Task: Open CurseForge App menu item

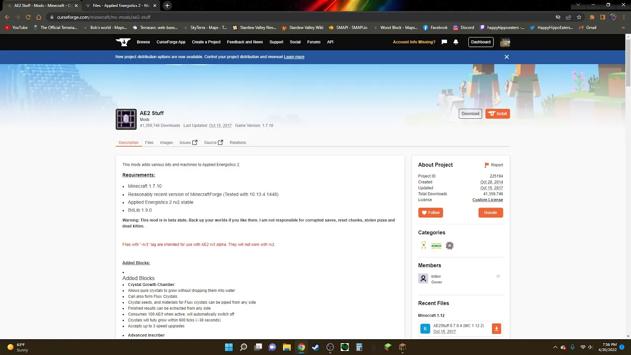Action: tap(171, 42)
